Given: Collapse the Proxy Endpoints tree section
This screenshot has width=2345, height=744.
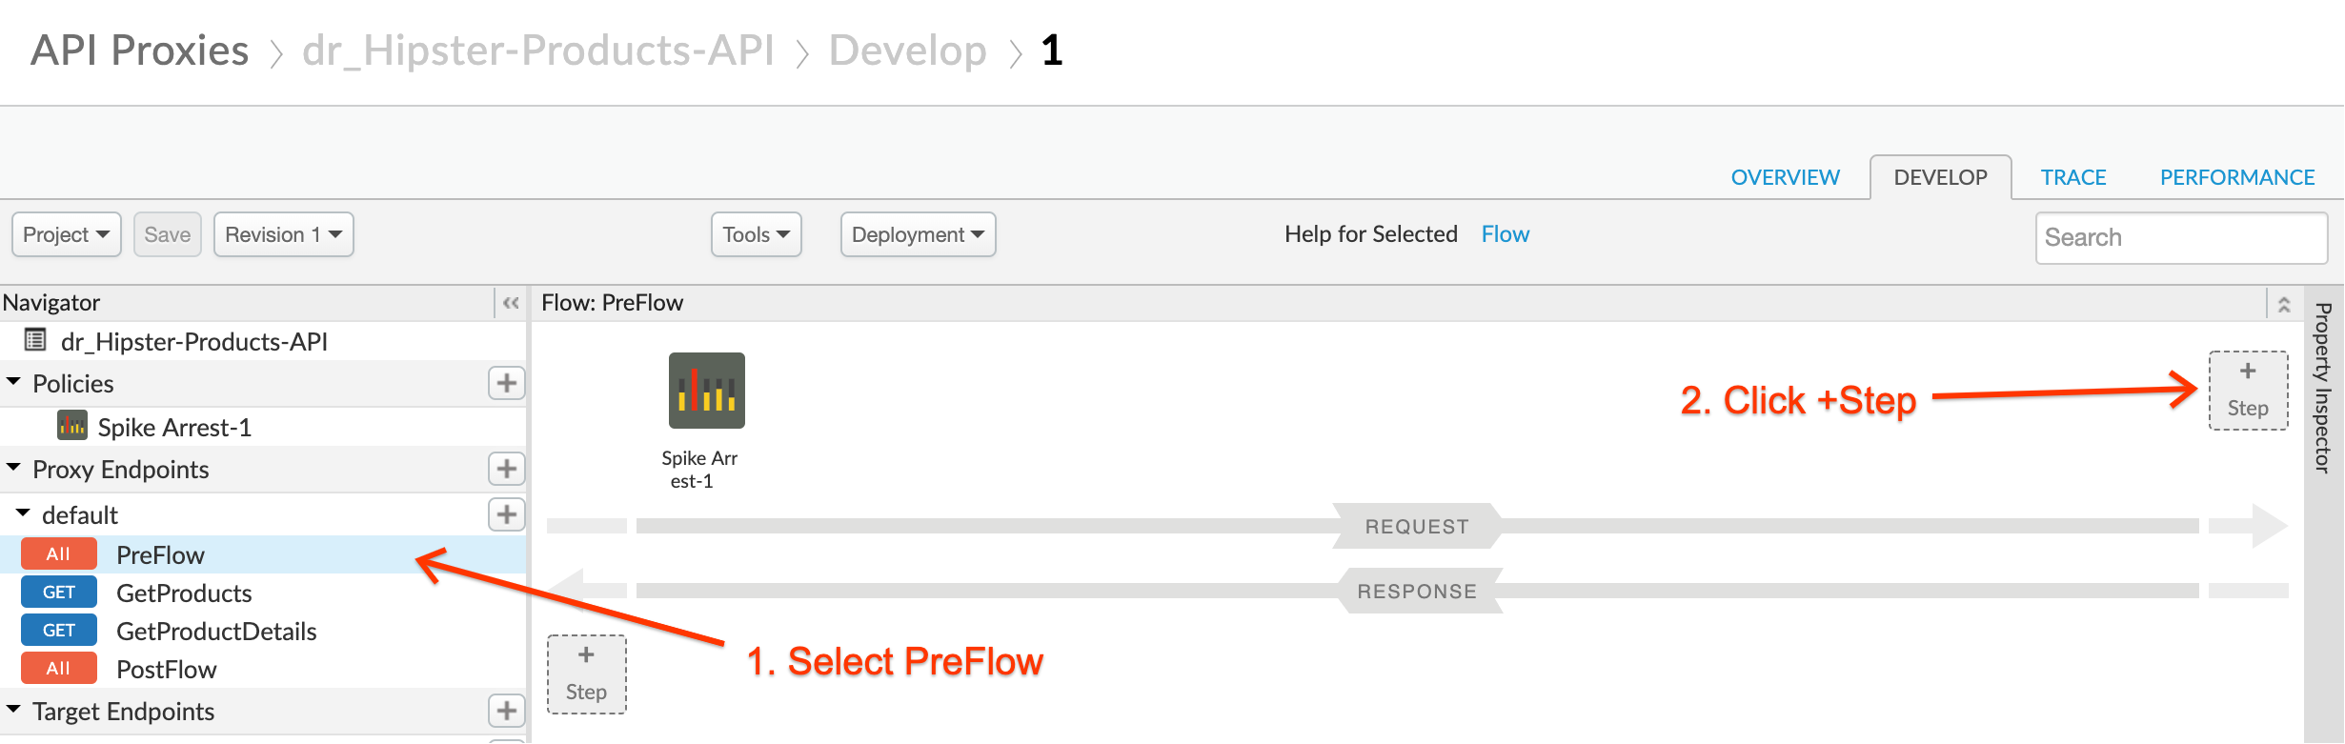Looking at the screenshot, I should 13,469.
